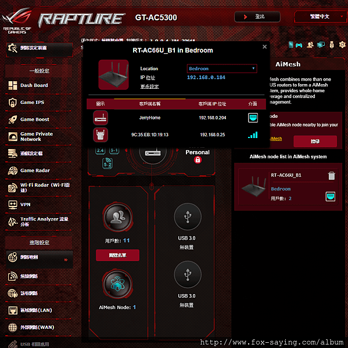348x348 pixels.
Task: Open the Location dropdown showing Bedroom
Action: [222, 68]
